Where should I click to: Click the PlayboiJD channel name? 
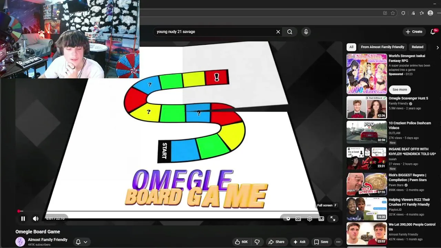point(396,209)
